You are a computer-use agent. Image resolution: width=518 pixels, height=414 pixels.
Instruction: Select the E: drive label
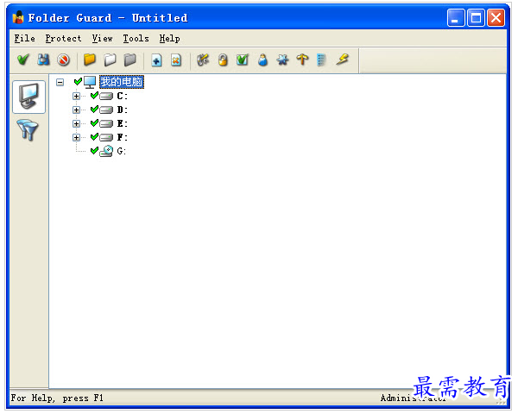pyautogui.click(x=122, y=124)
